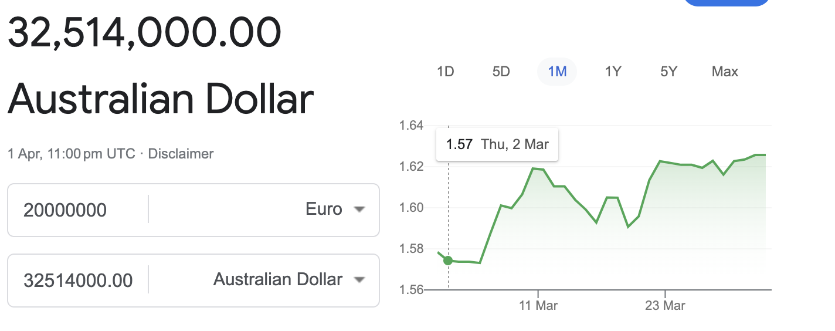Click the Euro amount field with 20000000
835x331 pixels.
point(76,210)
